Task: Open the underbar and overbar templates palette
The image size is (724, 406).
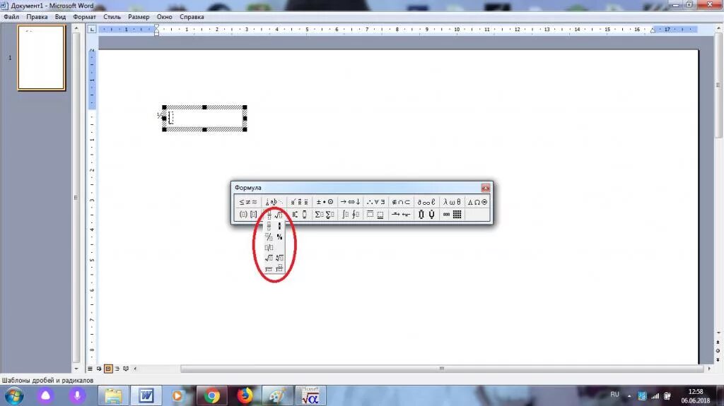Action: click(375, 215)
